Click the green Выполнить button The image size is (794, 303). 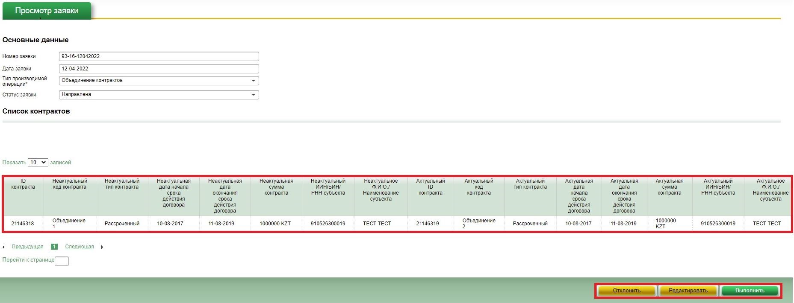(x=750, y=291)
